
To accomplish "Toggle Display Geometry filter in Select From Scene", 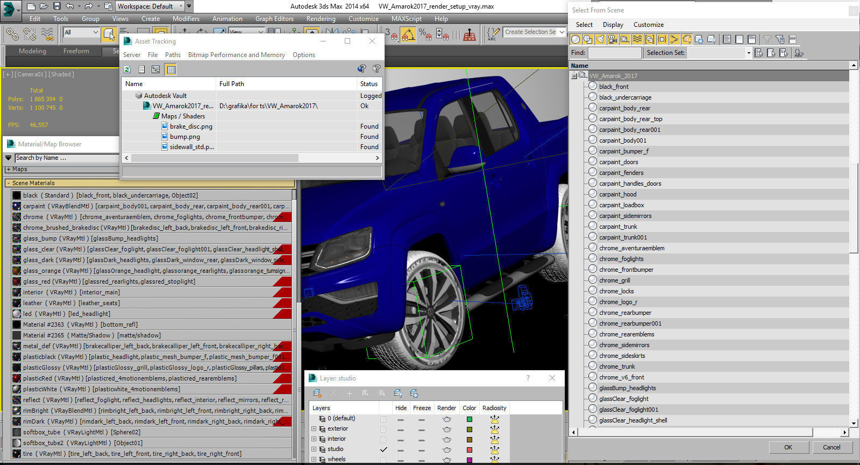I will coord(575,39).
